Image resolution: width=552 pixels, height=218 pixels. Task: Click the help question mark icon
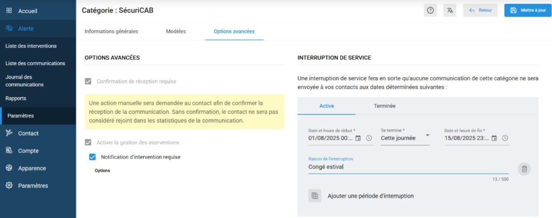(x=430, y=10)
